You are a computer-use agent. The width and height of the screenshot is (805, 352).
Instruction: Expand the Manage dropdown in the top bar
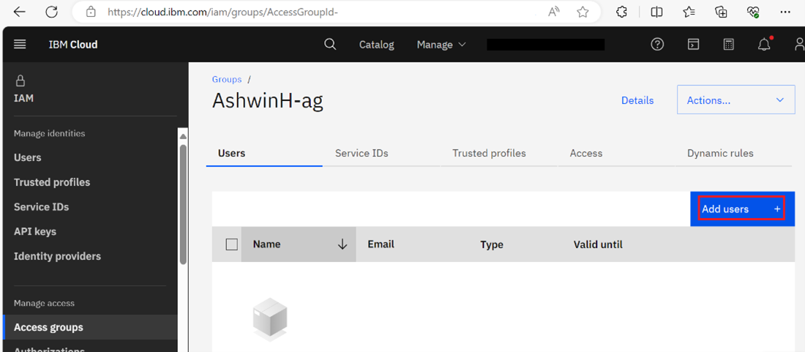(441, 45)
